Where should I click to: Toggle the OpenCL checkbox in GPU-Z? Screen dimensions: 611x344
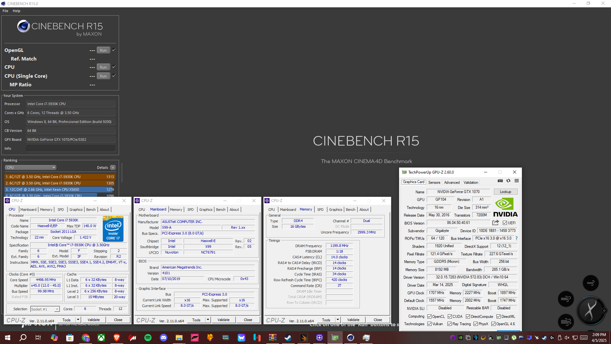(x=429, y=317)
